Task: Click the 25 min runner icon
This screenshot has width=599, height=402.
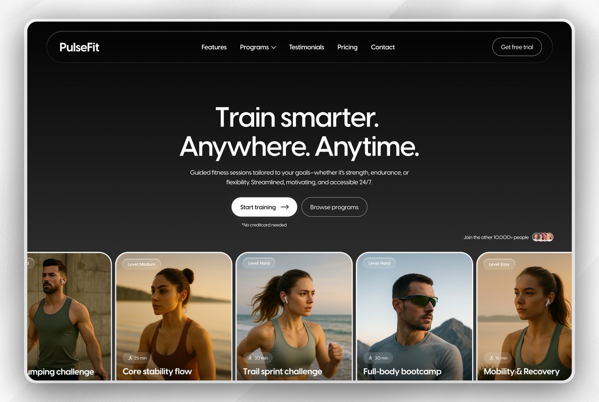Action: pyautogui.click(x=130, y=358)
